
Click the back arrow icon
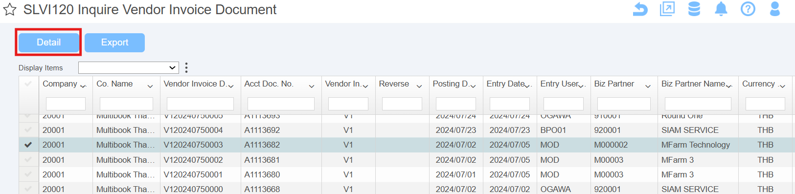[x=640, y=9]
